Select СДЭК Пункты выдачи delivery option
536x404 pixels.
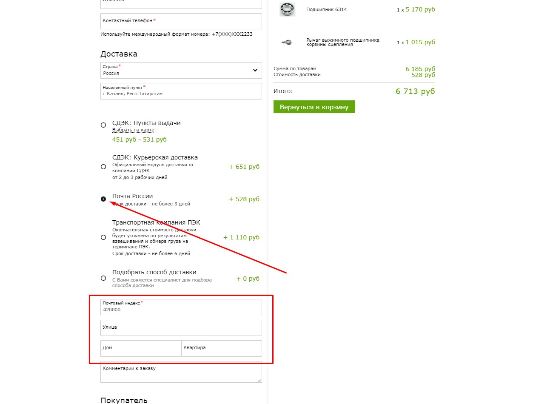(x=103, y=125)
